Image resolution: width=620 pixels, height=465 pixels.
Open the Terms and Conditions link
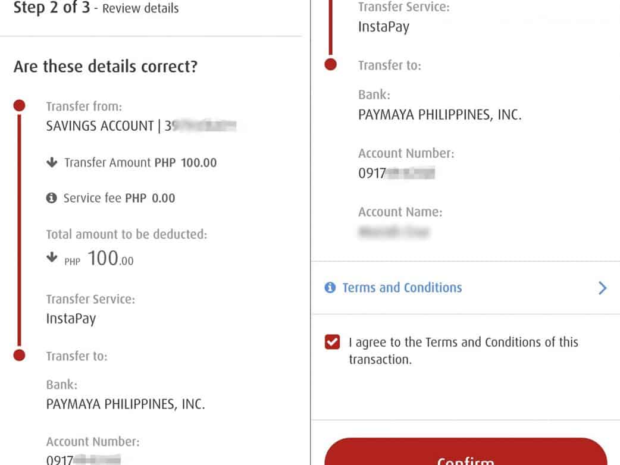click(402, 288)
